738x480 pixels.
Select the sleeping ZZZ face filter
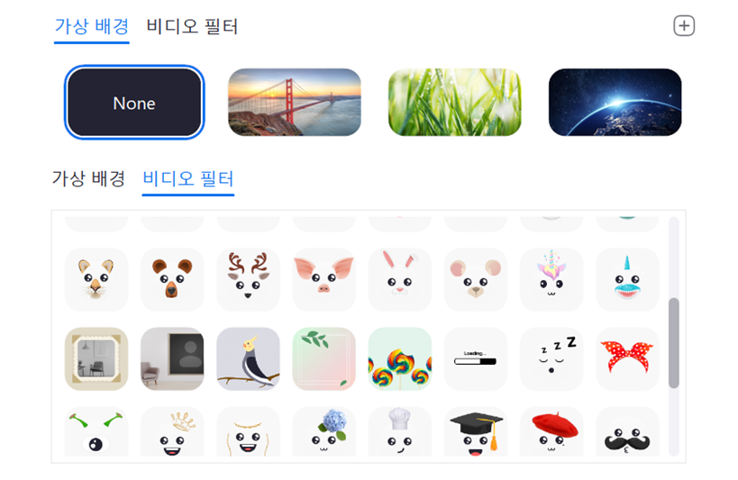[x=551, y=359]
